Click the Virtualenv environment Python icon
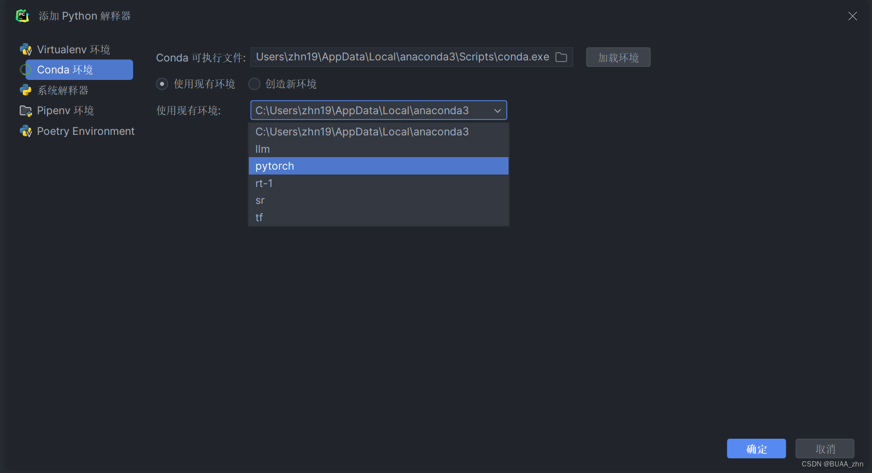This screenshot has width=872, height=473. (26, 49)
